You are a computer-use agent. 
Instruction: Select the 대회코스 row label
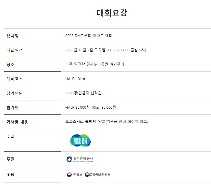coord(15,79)
